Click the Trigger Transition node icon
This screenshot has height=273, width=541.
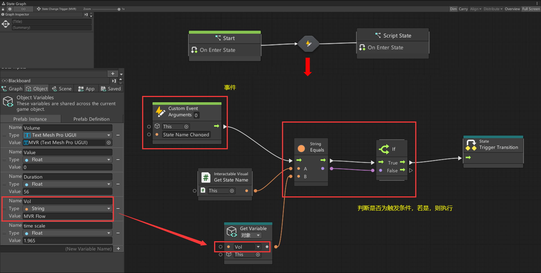pos(471,145)
